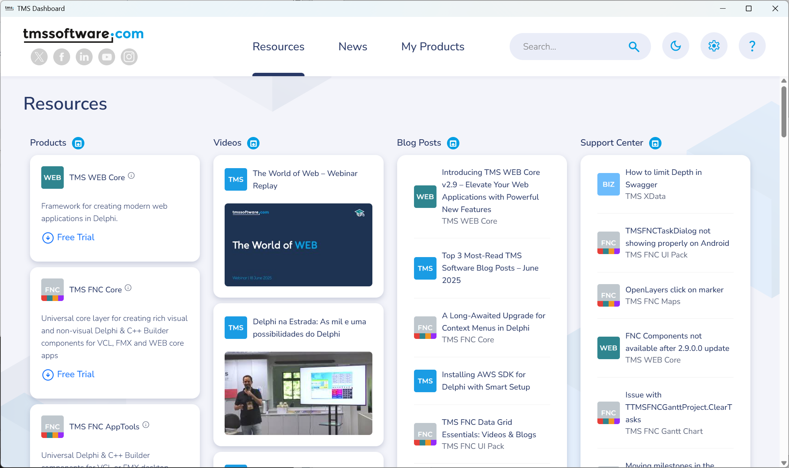Viewport: 789px width, 468px height.
Task: Open the LinkedIn profile icon
Action: (84, 57)
